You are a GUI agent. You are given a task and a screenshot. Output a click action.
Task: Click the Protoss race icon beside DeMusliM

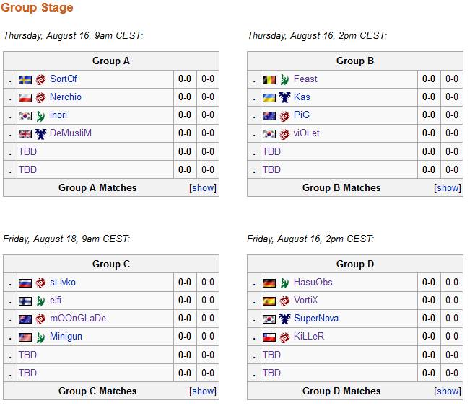pos(40,133)
